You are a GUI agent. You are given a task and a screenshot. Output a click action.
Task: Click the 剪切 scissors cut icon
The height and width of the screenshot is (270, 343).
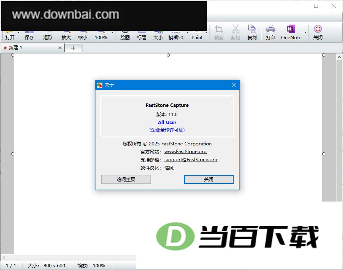point(236,32)
